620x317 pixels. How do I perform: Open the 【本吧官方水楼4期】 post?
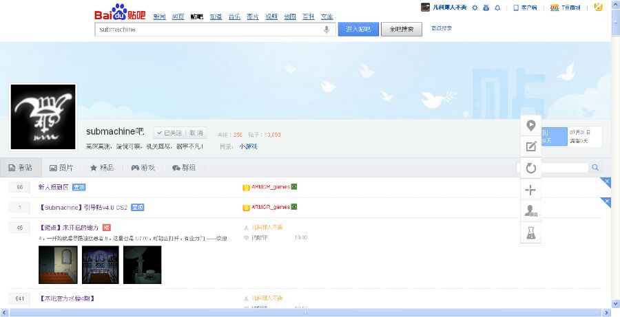click(66, 298)
